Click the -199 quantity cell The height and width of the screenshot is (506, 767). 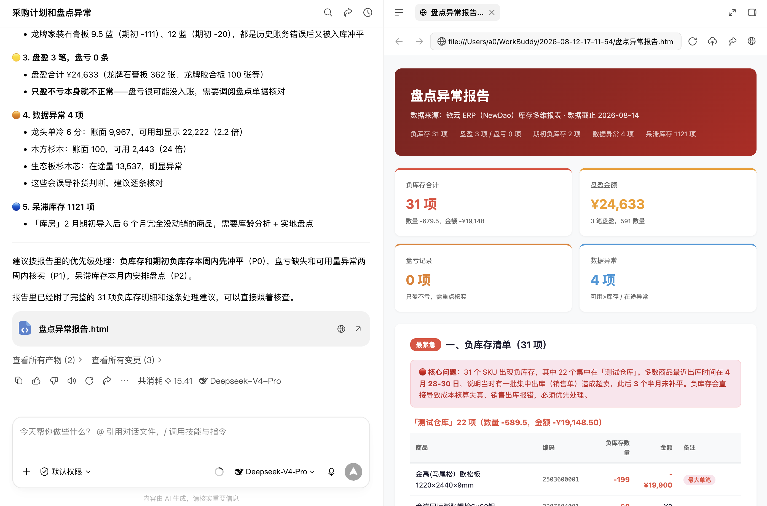tap(621, 480)
